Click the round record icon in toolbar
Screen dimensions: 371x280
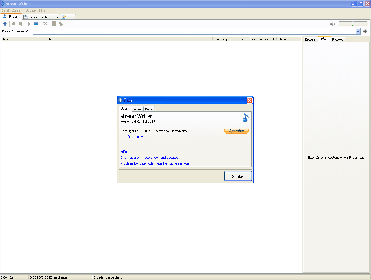pos(14,24)
